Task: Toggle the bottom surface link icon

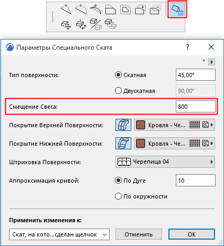Action: click(123, 144)
